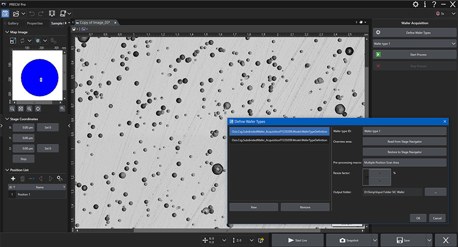Click the Wafer type ID input field

404,131
